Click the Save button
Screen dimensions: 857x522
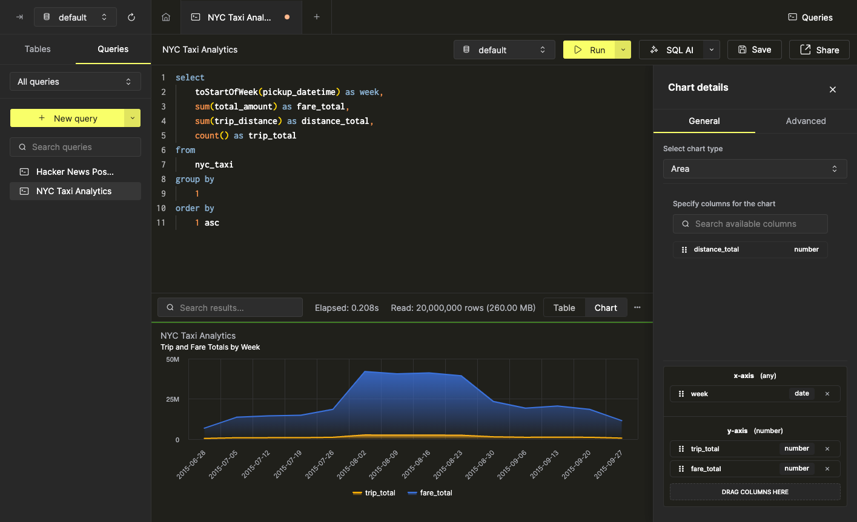(754, 50)
